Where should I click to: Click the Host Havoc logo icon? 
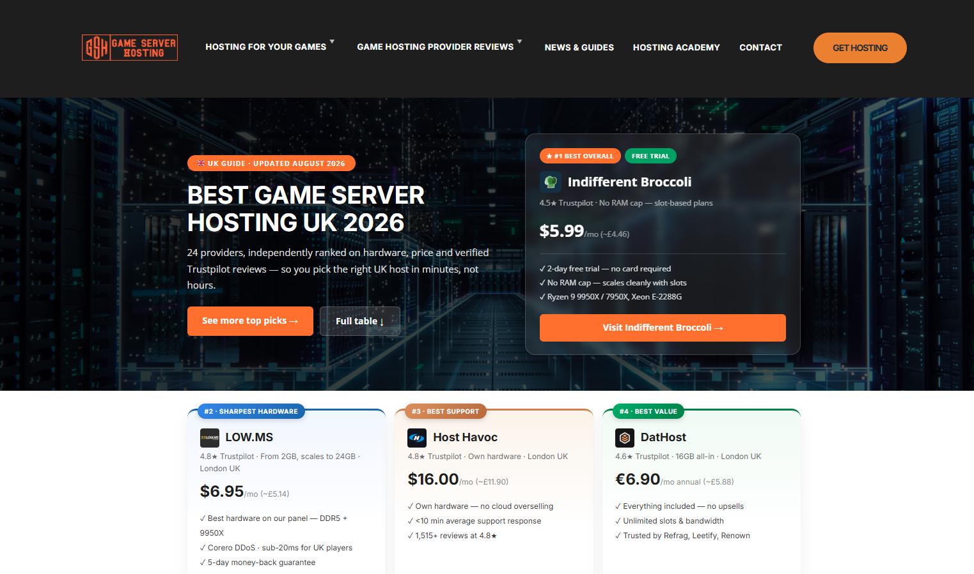417,437
